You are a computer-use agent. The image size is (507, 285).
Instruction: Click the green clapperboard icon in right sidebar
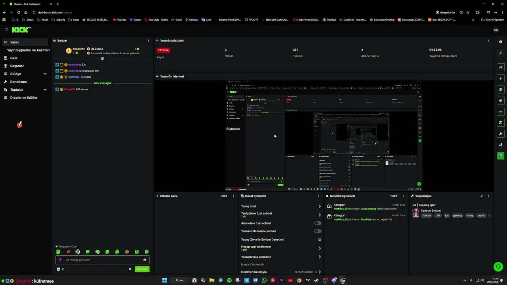[x=501, y=156]
